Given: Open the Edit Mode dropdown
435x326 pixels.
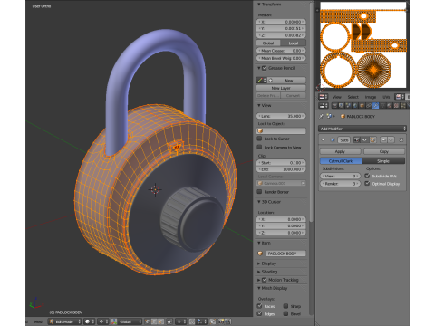Looking at the screenshot, I should tap(64, 321).
